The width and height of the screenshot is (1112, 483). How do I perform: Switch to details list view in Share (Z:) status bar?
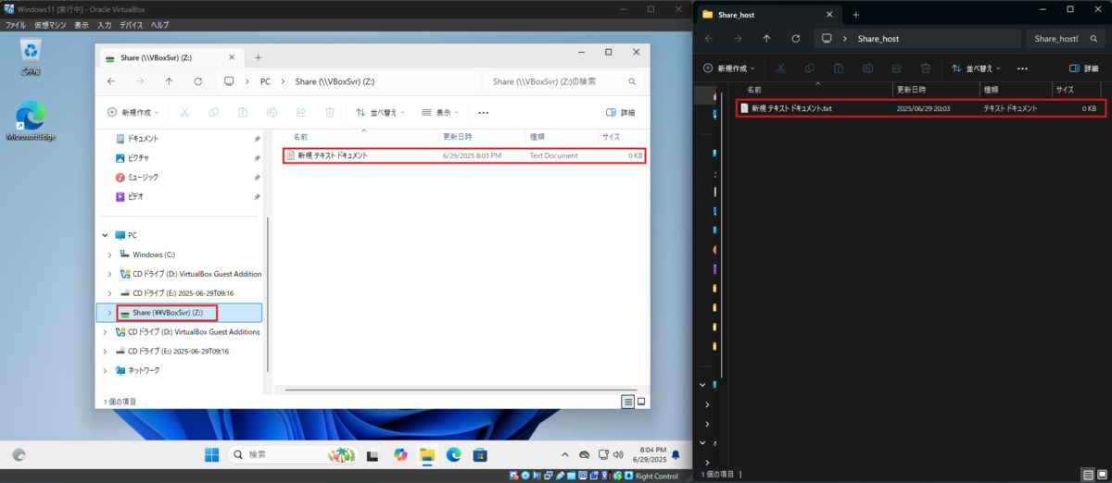click(627, 402)
